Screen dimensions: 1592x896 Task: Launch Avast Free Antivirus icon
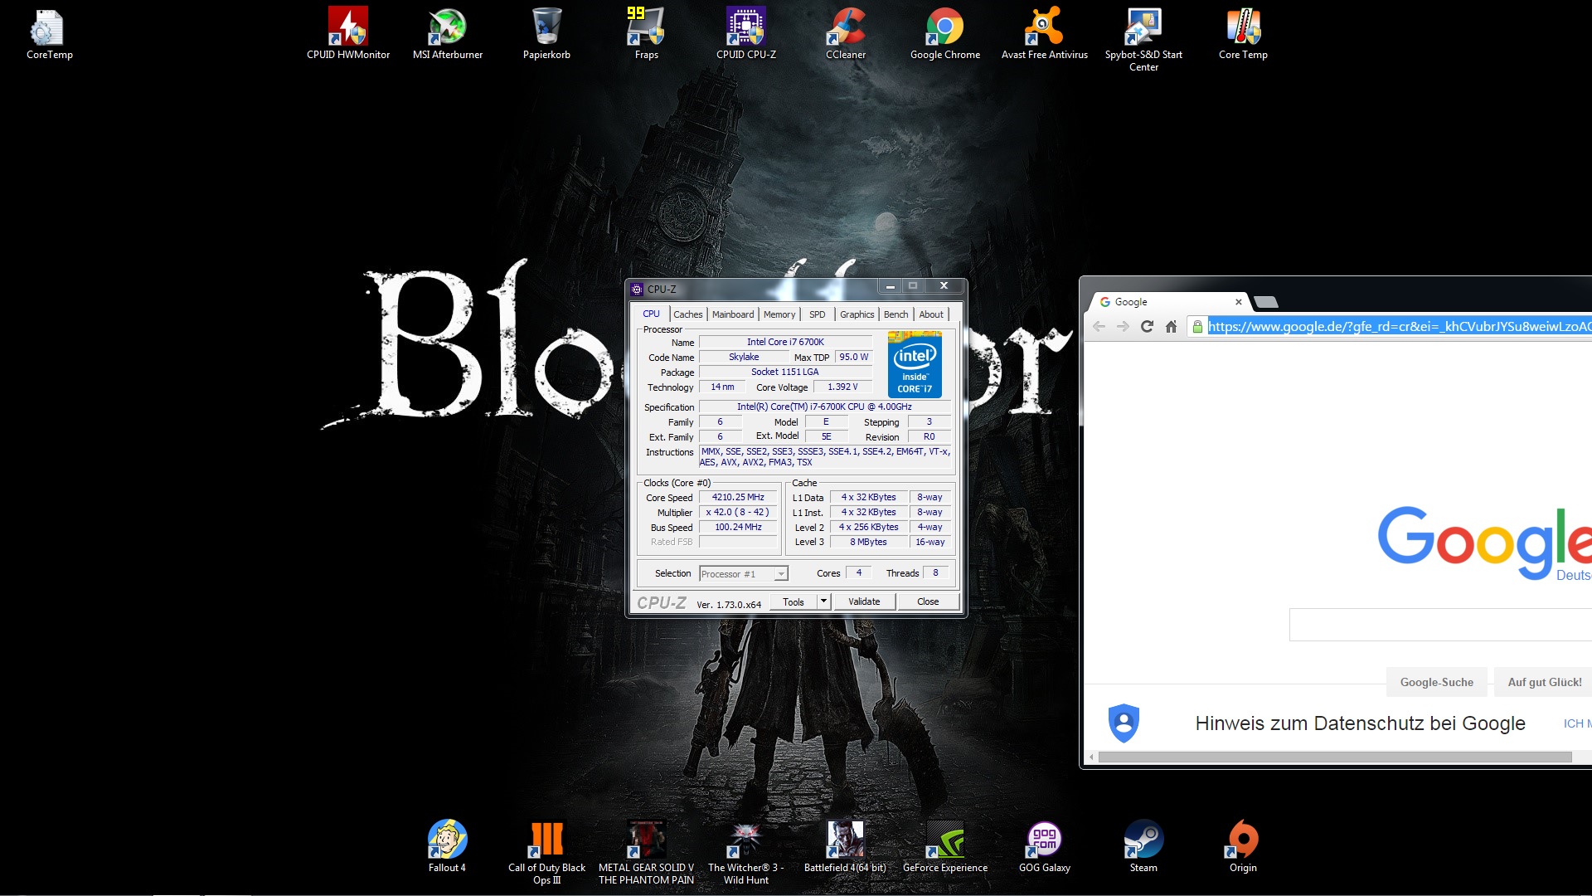pyautogui.click(x=1045, y=35)
